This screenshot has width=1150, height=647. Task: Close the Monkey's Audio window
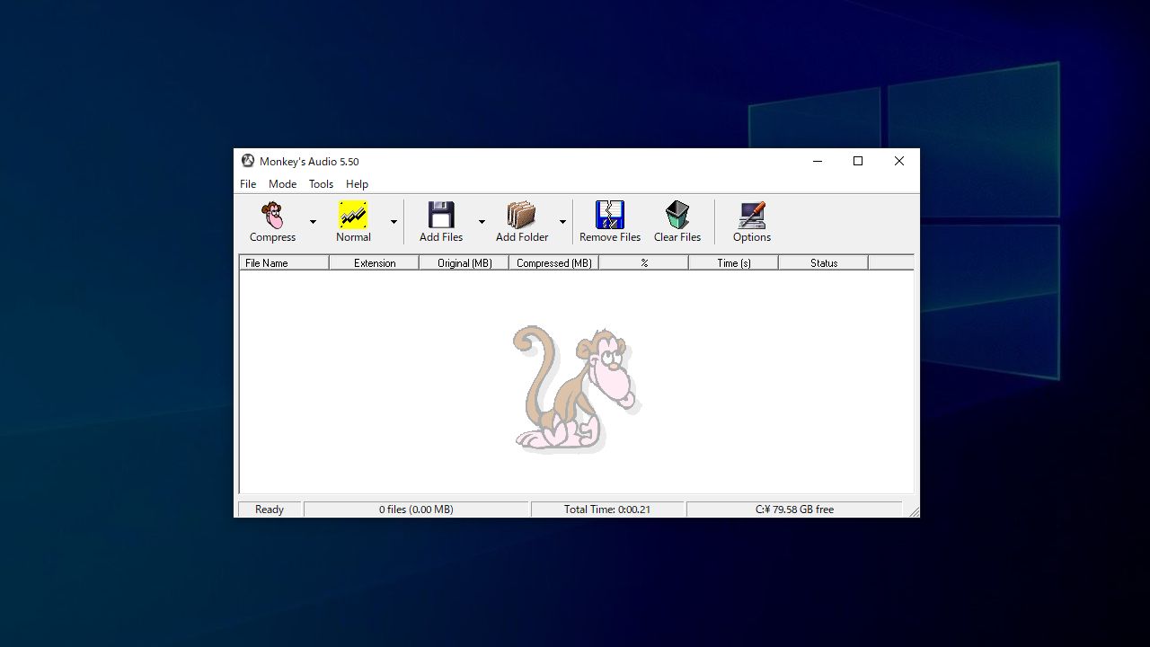(x=899, y=162)
